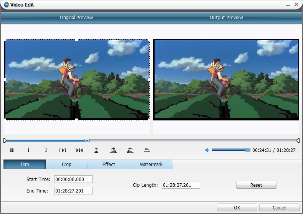Click bottom-center crop handle on original preview
Screen dimensions: 303x214
77,120
